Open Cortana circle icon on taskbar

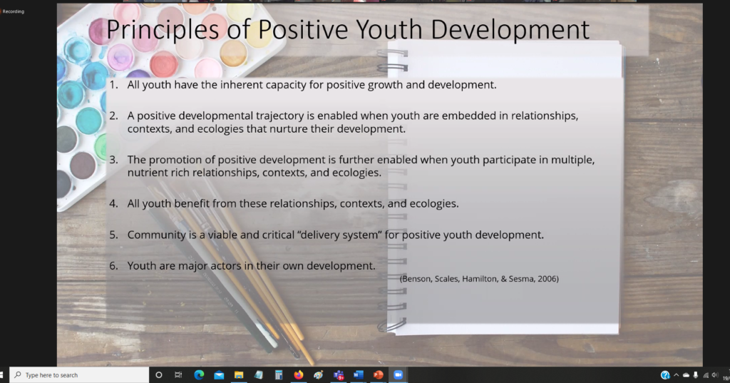pyautogui.click(x=159, y=374)
